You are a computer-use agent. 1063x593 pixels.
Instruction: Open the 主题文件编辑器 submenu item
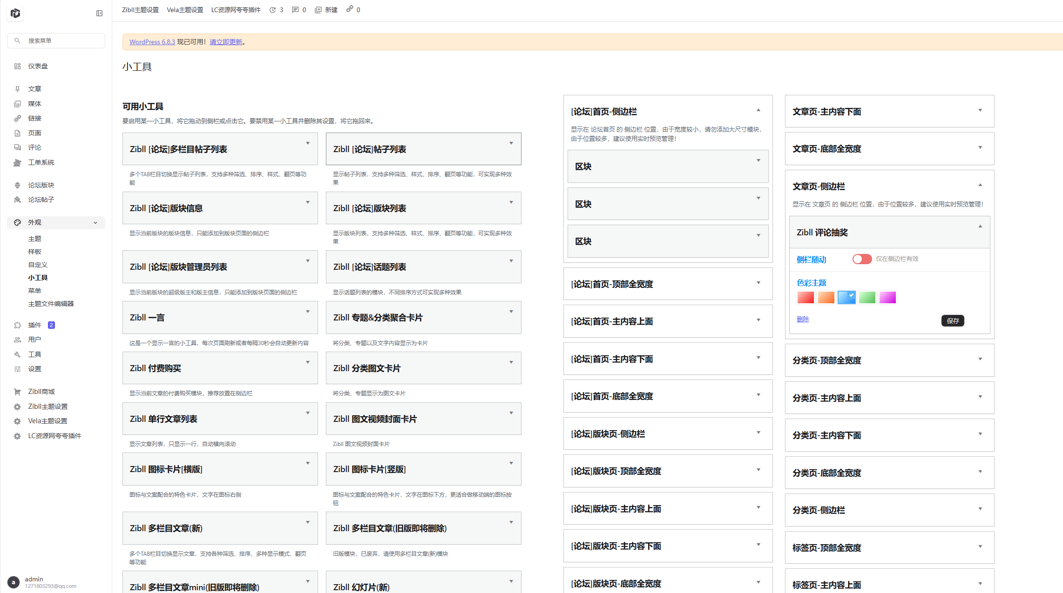click(51, 304)
